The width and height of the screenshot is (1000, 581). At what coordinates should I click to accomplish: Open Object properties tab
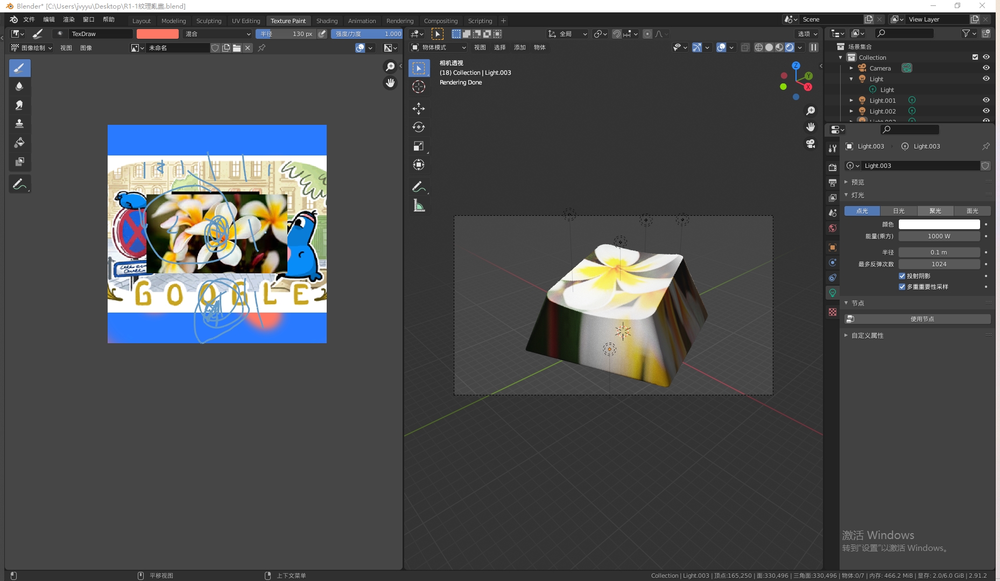click(833, 247)
